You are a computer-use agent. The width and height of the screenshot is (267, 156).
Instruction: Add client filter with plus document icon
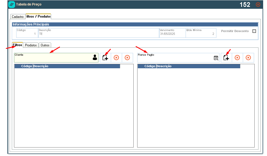coord(105,58)
